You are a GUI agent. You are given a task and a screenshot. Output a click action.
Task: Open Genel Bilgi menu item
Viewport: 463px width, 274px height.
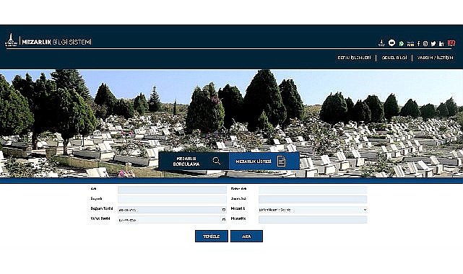coord(394,58)
